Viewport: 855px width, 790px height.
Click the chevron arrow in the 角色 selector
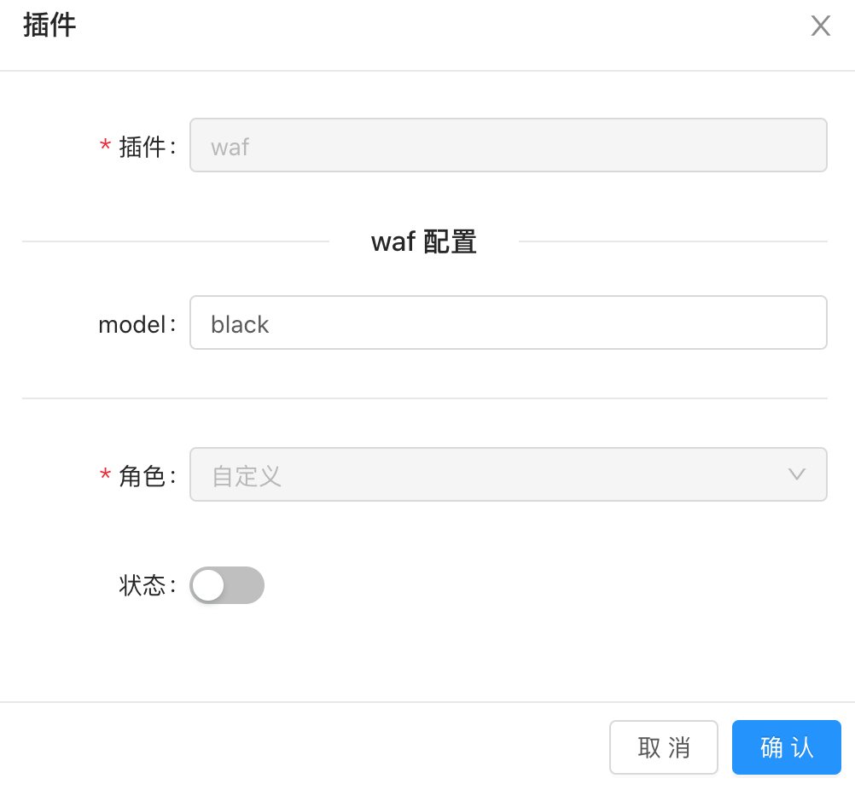tap(797, 473)
